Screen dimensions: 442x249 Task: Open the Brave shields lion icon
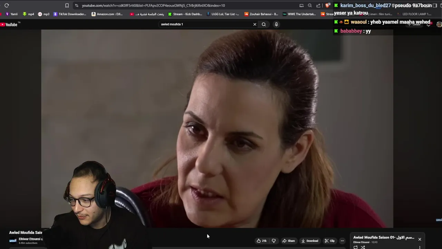pyautogui.click(x=327, y=6)
